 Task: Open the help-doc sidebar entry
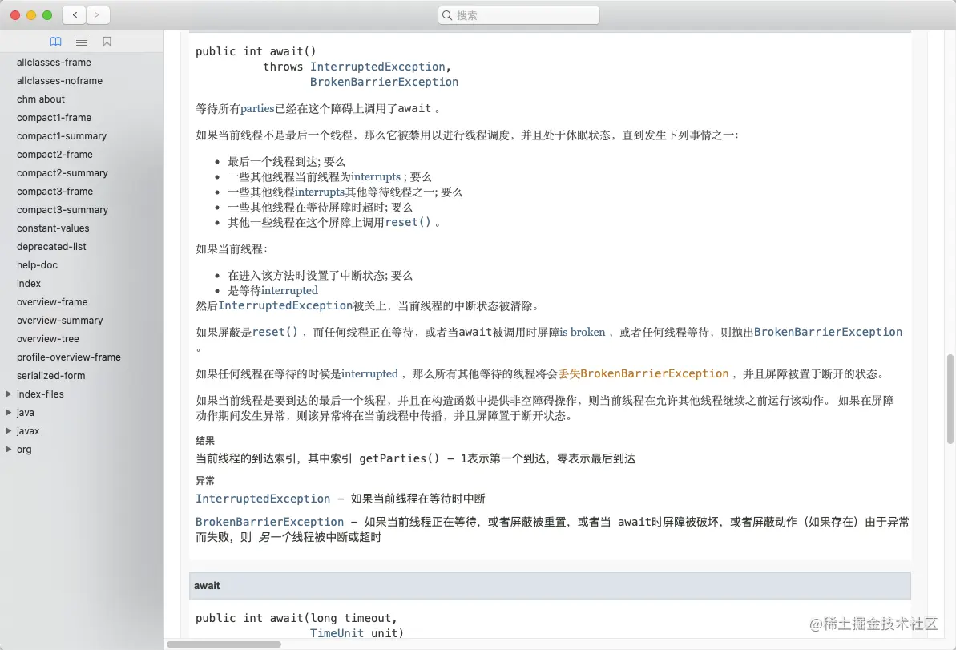tap(38, 264)
